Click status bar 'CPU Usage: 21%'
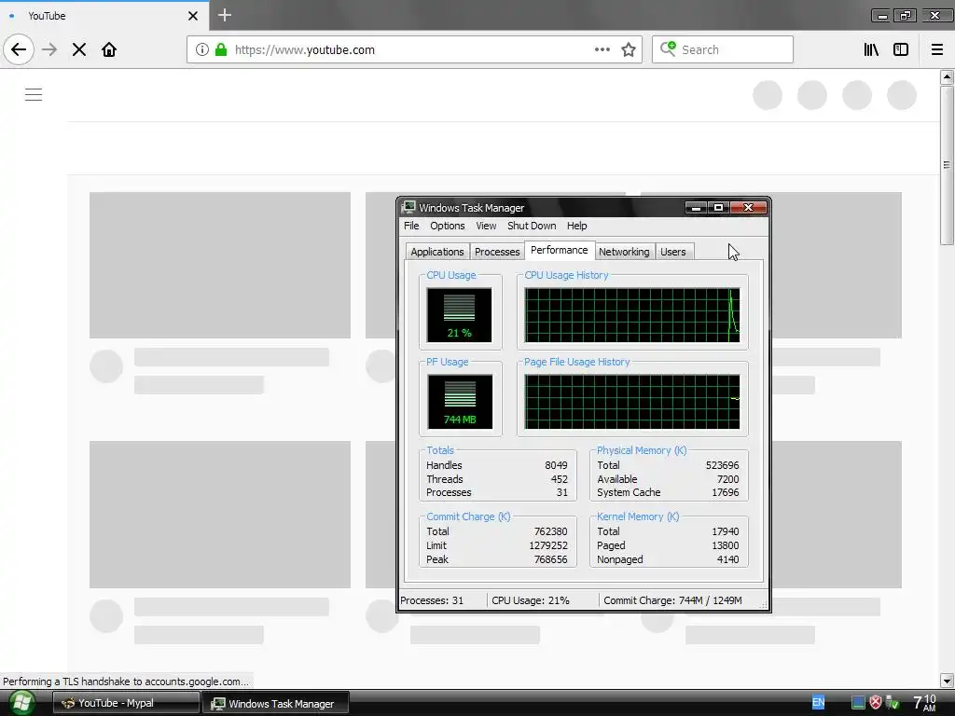The height and width of the screenshot is (716, 955). pyautogui.click(x=531, y=600)
